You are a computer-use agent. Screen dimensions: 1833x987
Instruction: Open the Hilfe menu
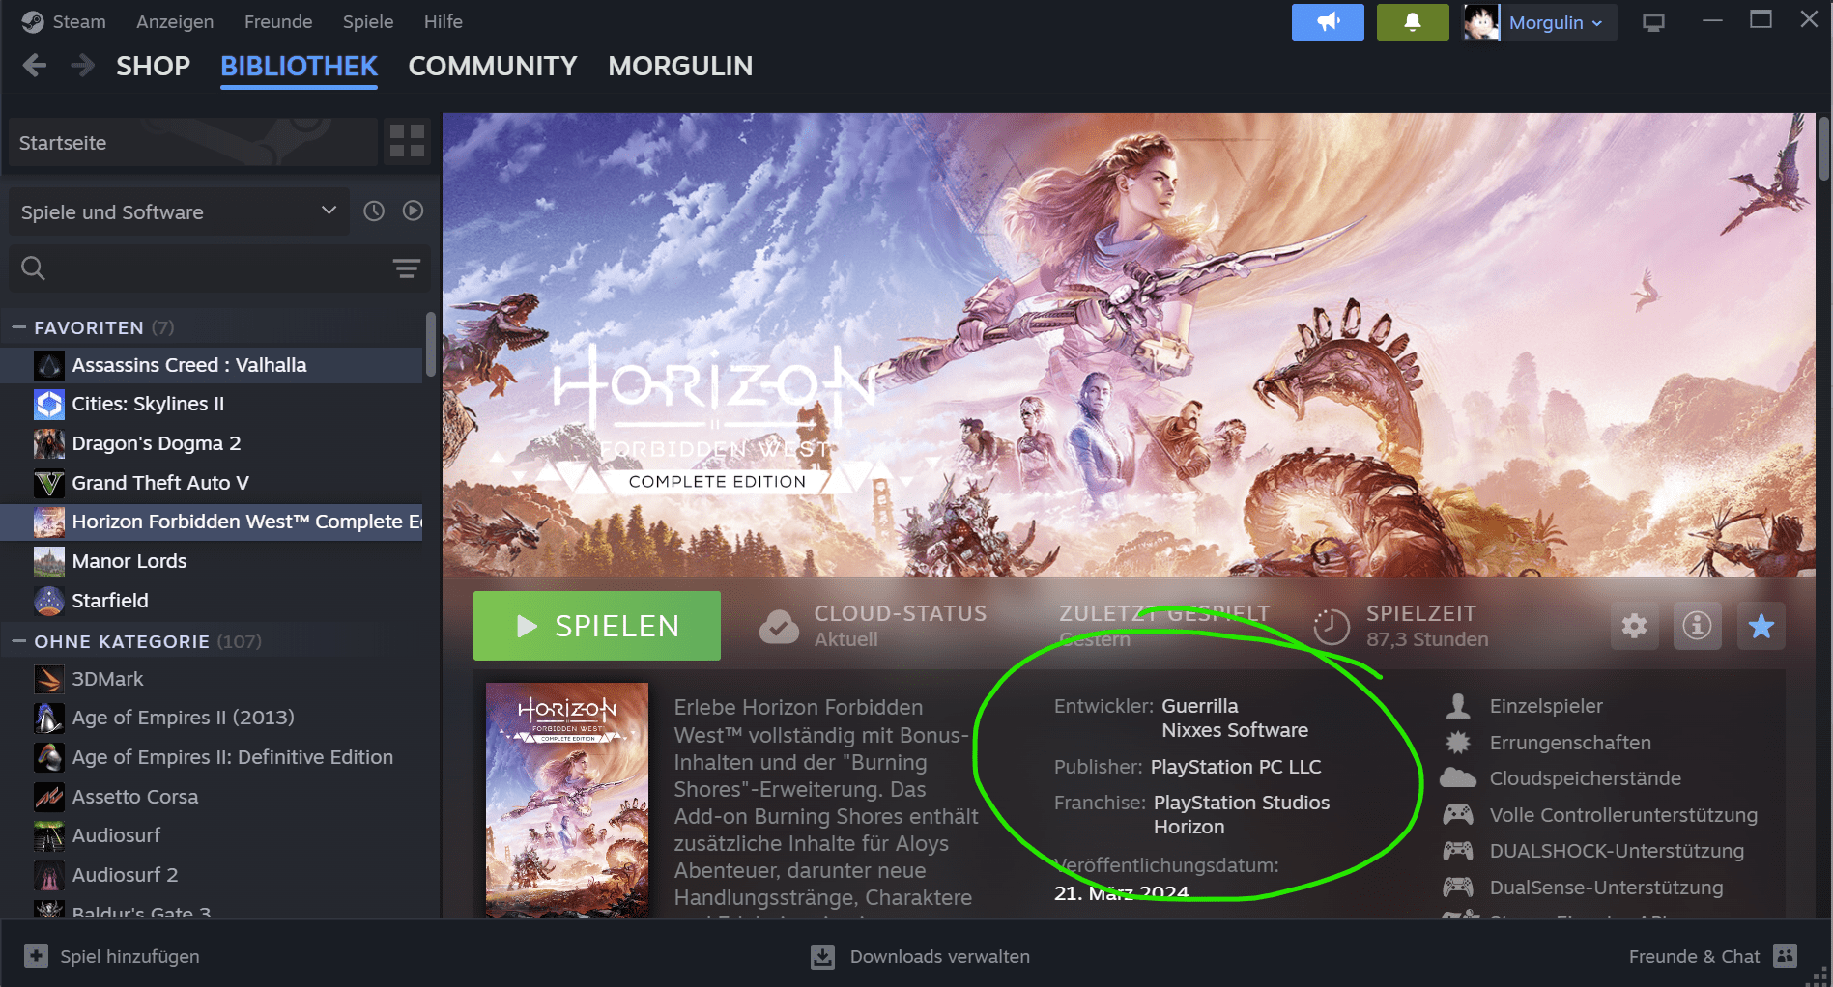click(x=444, y=21)
